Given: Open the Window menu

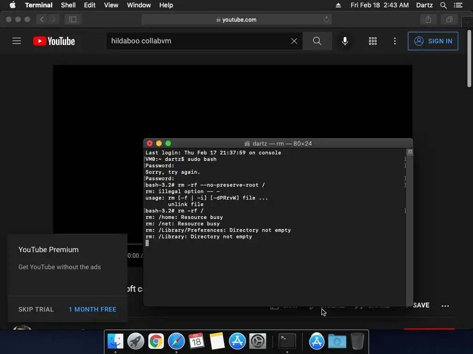Looking at the screenshot, I should [x=139, y=5].
